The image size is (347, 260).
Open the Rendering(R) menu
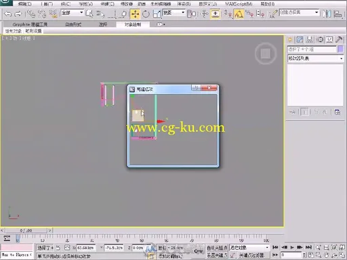pos(184,4)
